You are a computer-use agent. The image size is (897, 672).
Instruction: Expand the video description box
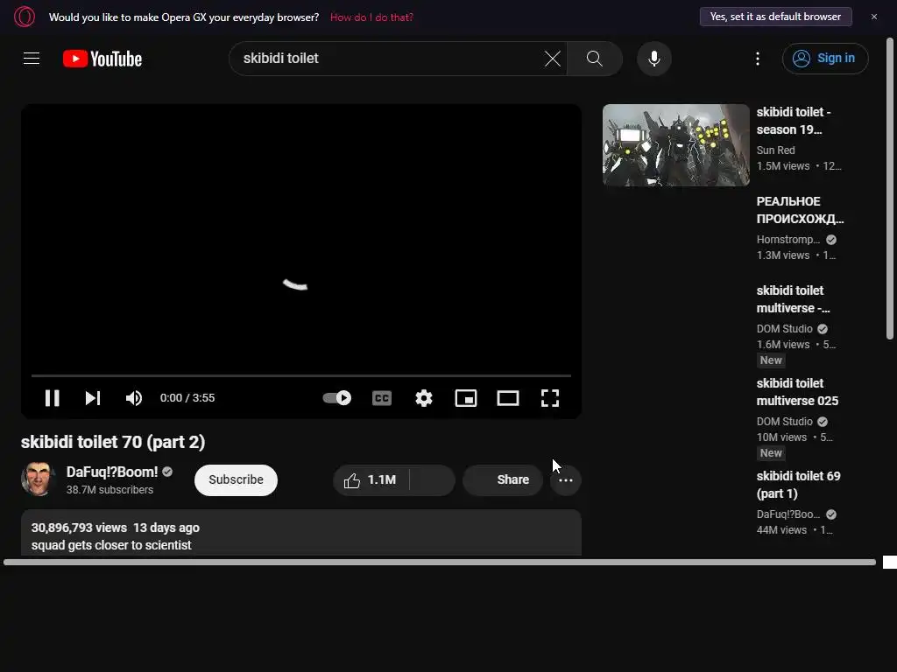pos(301,533)
